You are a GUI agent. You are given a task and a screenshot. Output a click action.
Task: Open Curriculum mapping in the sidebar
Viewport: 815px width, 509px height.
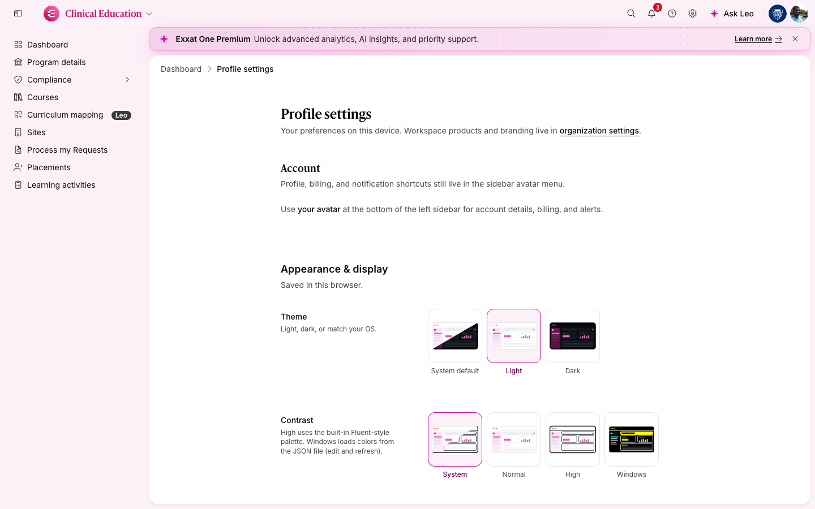coord(72,115)
